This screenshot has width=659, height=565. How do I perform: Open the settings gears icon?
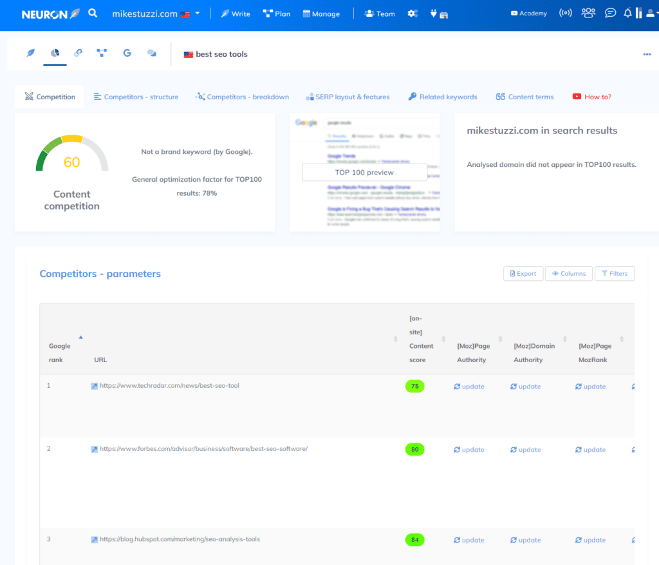[413, 14]
